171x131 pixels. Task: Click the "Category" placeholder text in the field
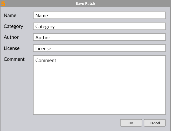[45, 27]
